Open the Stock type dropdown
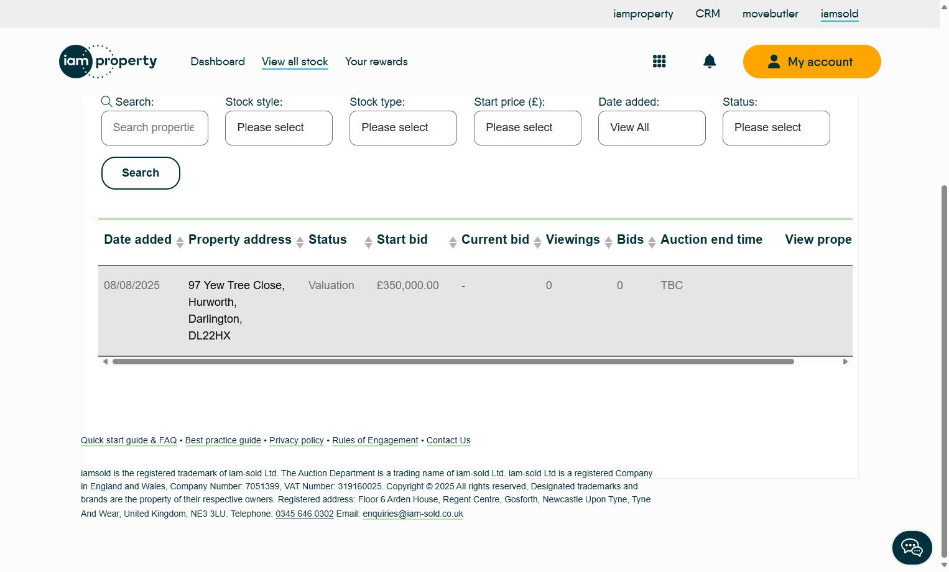Image resolution: width=949 pixels, height=572 pixels. click(x=403, y=128)
